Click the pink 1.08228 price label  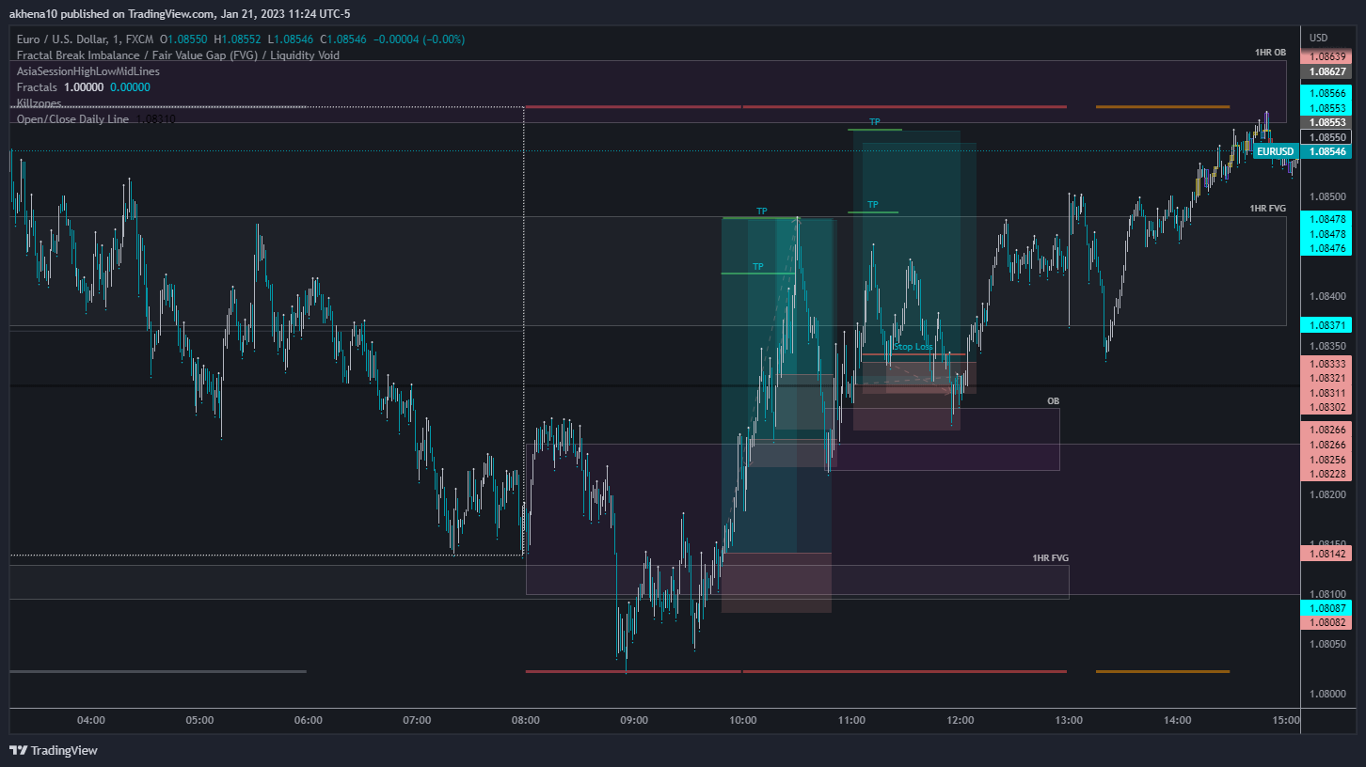[1326, 475]
